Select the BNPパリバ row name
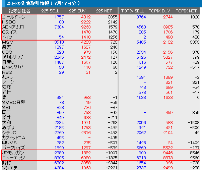 tap(13, 67)
